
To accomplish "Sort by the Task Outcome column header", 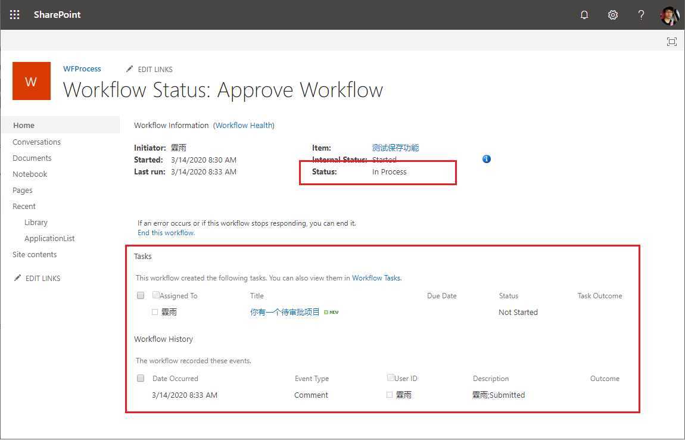I will coord(600,296).
